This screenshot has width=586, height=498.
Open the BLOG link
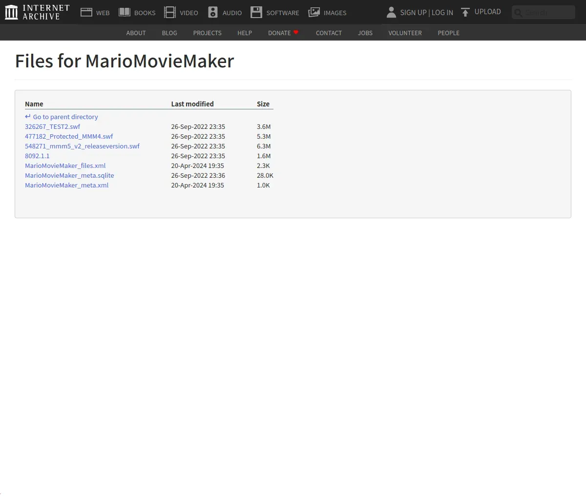click(169, 33)
